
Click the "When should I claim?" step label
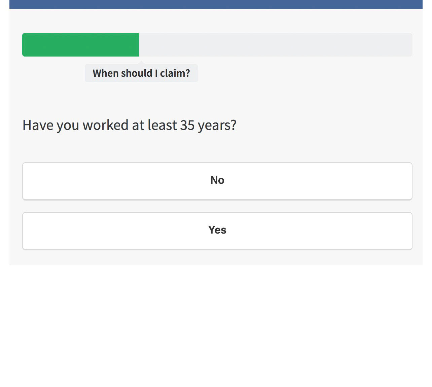point(141,73)
